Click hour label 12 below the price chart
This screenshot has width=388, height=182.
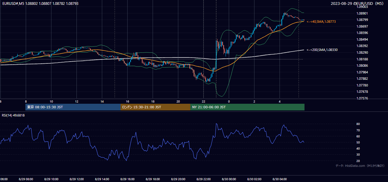[x=77, y=102]
